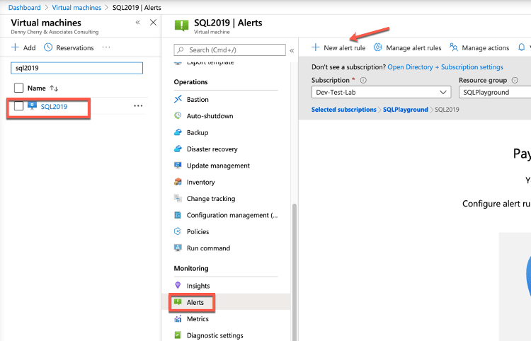Viewport: 531px width, 341px height.
Task: Toggle the select-all checkbox beside Name
Action: (19, 88)
